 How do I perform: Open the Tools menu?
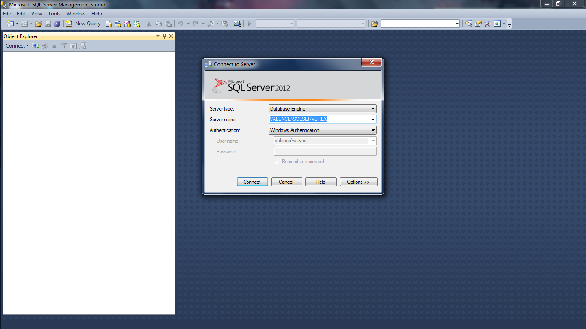tap(54, 13)
